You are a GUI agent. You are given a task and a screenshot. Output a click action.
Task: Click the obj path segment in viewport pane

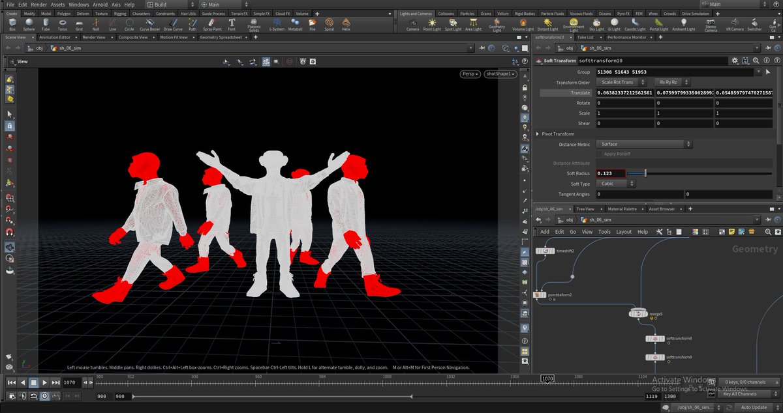pyautogui.click(x=39, y=48)
